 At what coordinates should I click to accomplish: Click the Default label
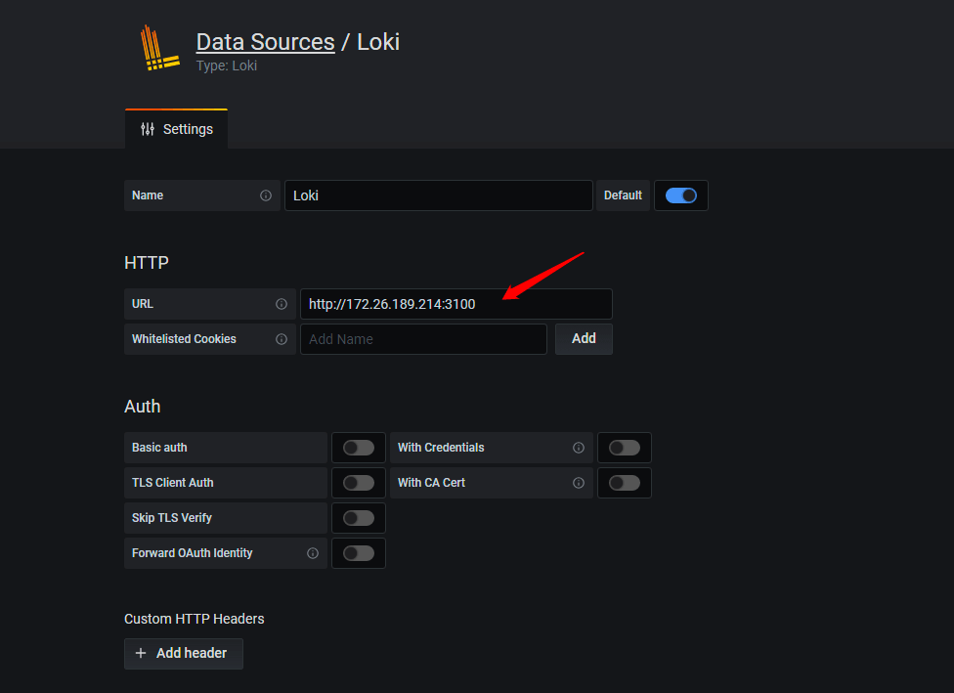tap(623, 195)
